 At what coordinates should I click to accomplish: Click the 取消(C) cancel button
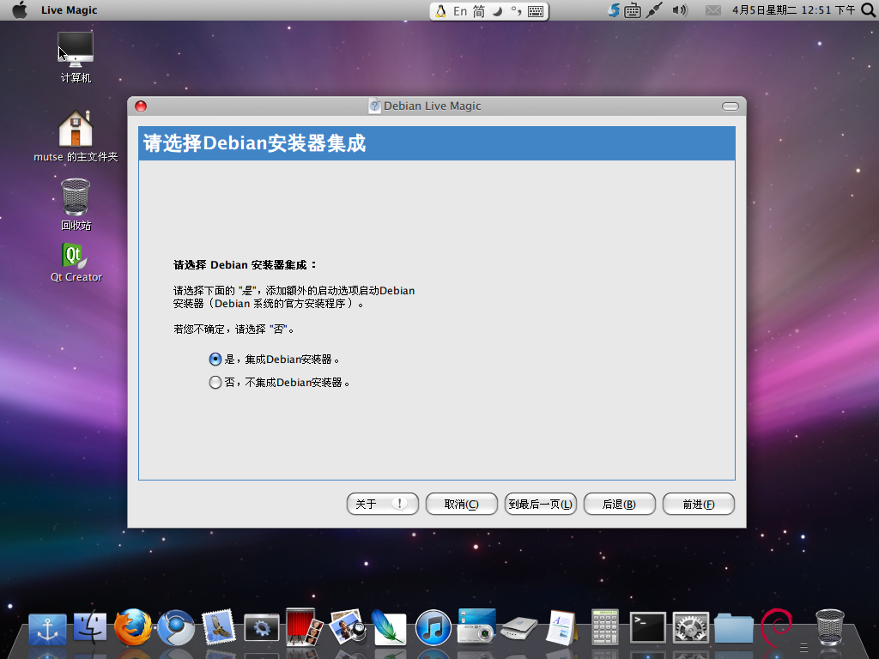pos(461,504)
